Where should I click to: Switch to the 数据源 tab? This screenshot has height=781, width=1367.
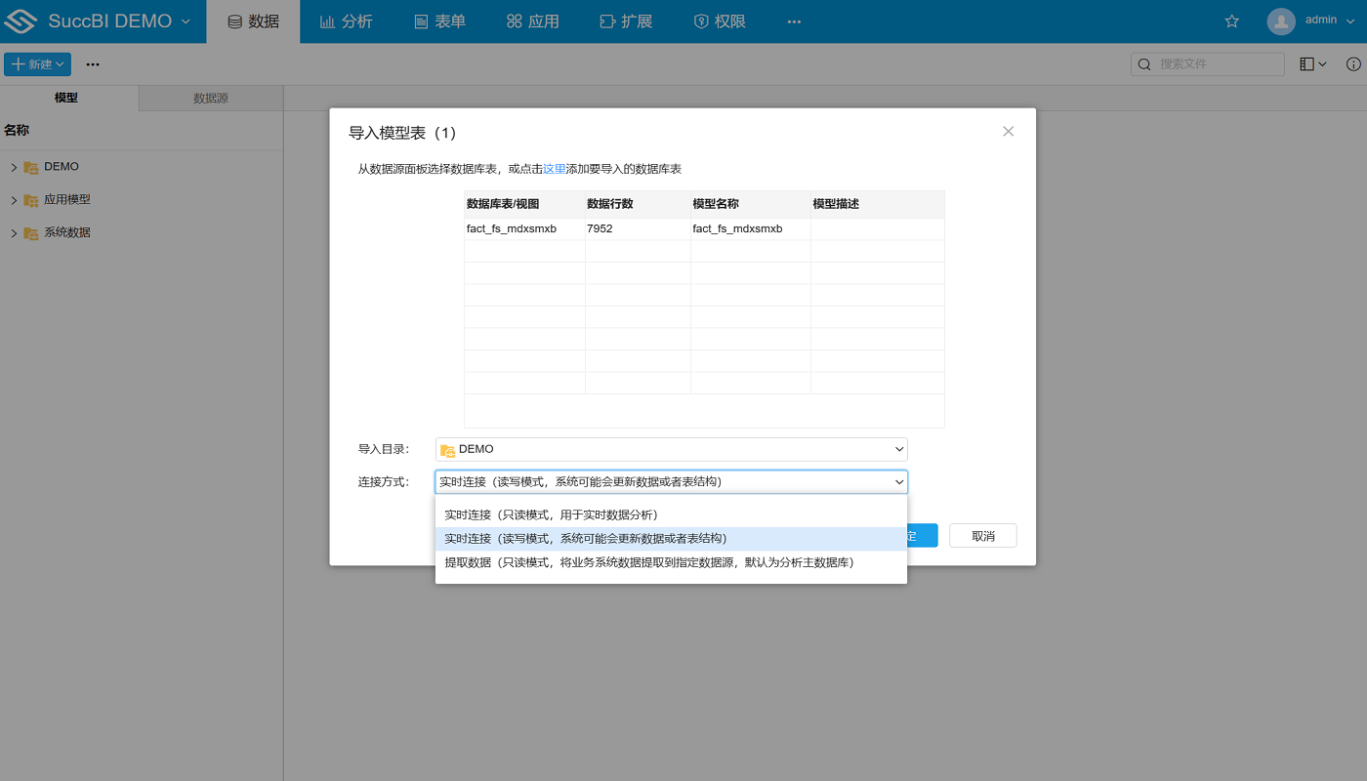tap(211, 99)
